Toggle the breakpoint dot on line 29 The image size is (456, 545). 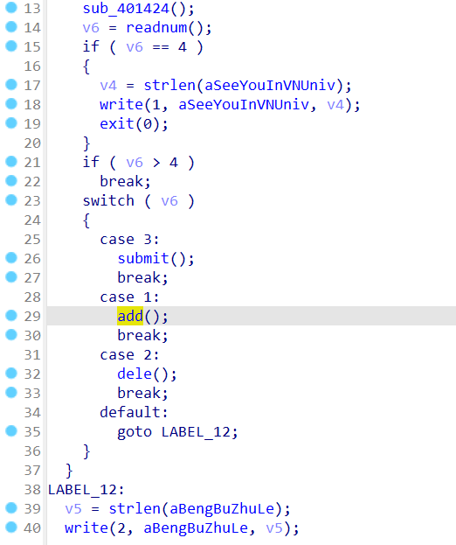coord(11,315)
